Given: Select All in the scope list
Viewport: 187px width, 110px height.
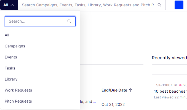Looking at the screenshot, I should tap(7, 35).
